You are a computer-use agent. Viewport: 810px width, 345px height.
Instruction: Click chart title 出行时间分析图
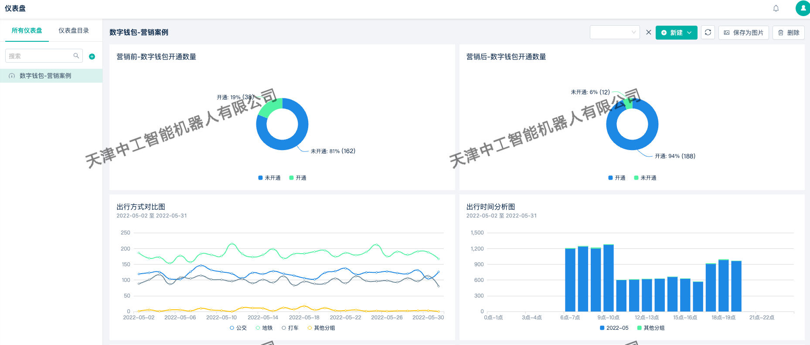coord(491,207)
